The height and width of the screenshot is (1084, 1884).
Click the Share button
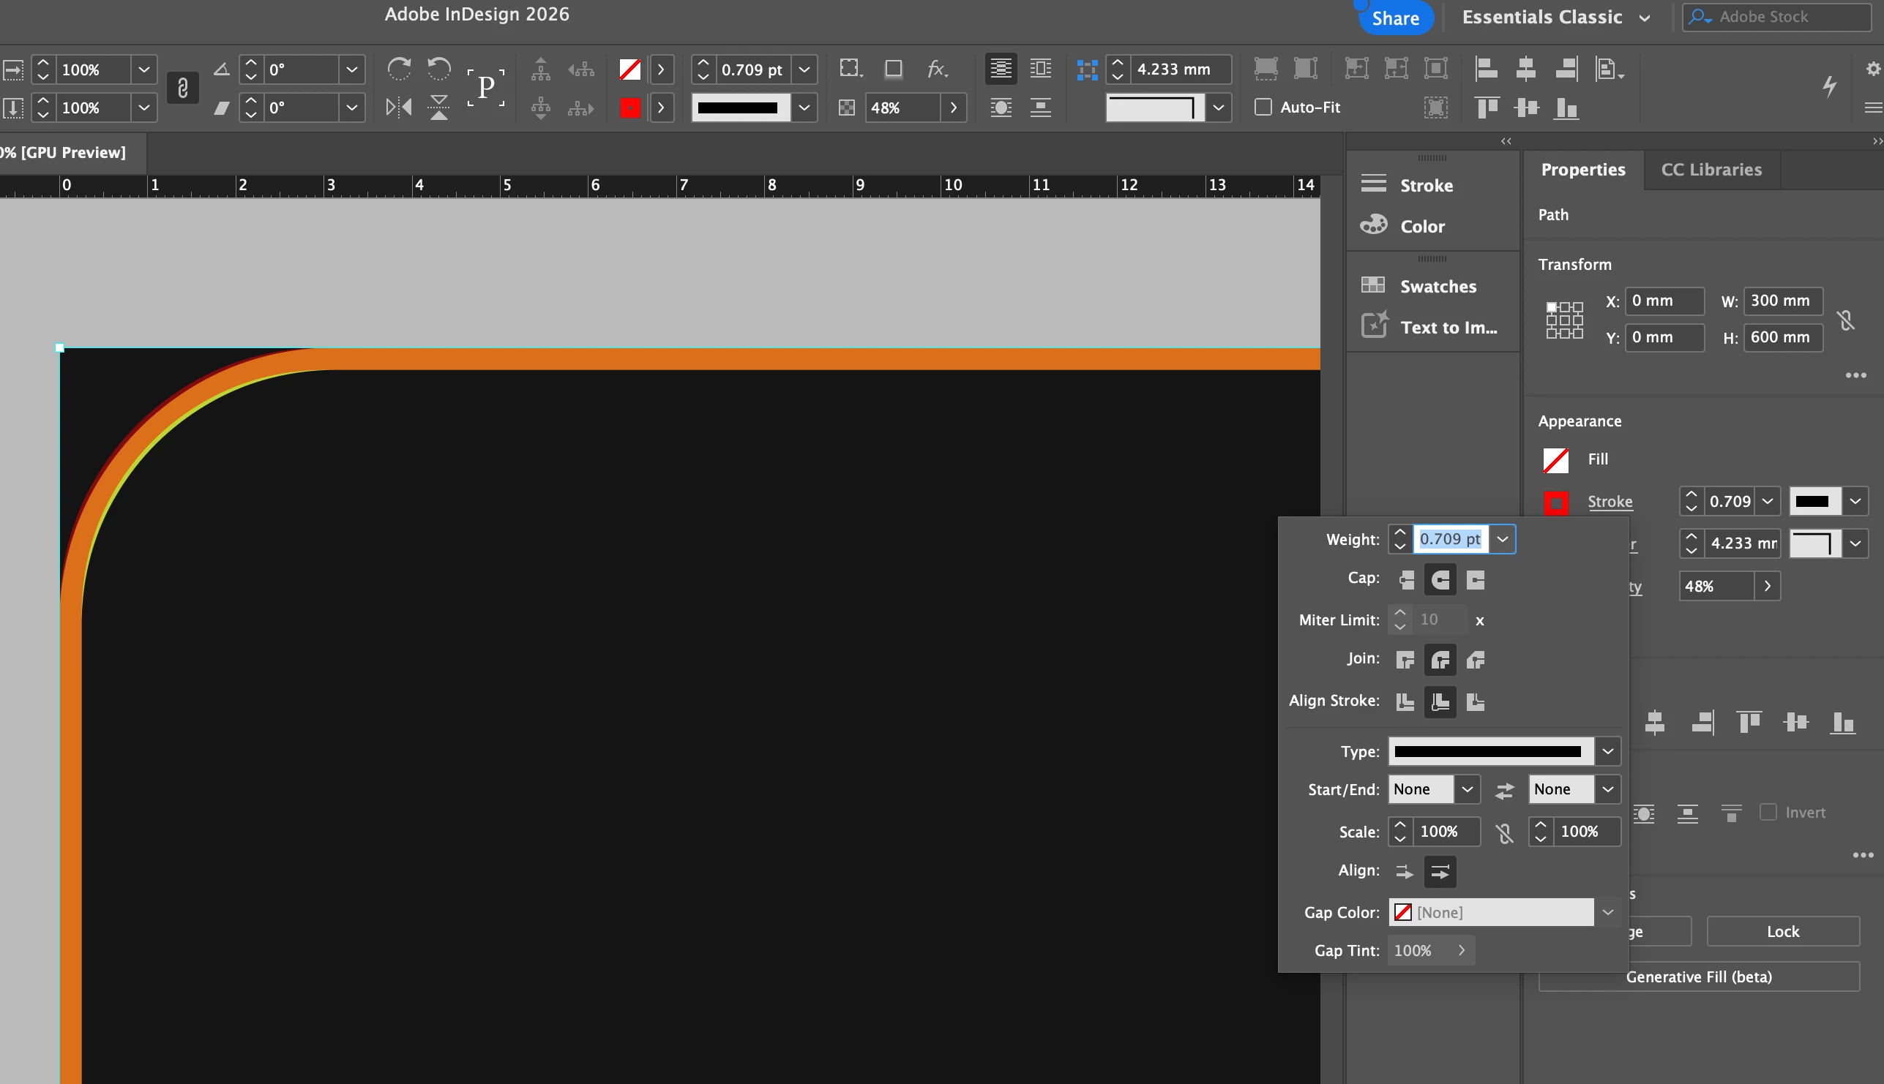pos(1394,18)
